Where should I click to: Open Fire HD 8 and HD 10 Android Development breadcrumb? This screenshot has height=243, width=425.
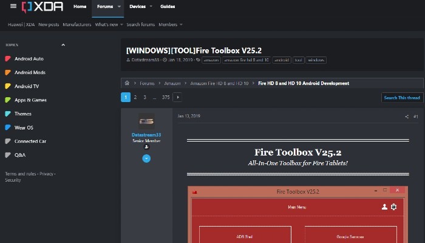[304, 83]
